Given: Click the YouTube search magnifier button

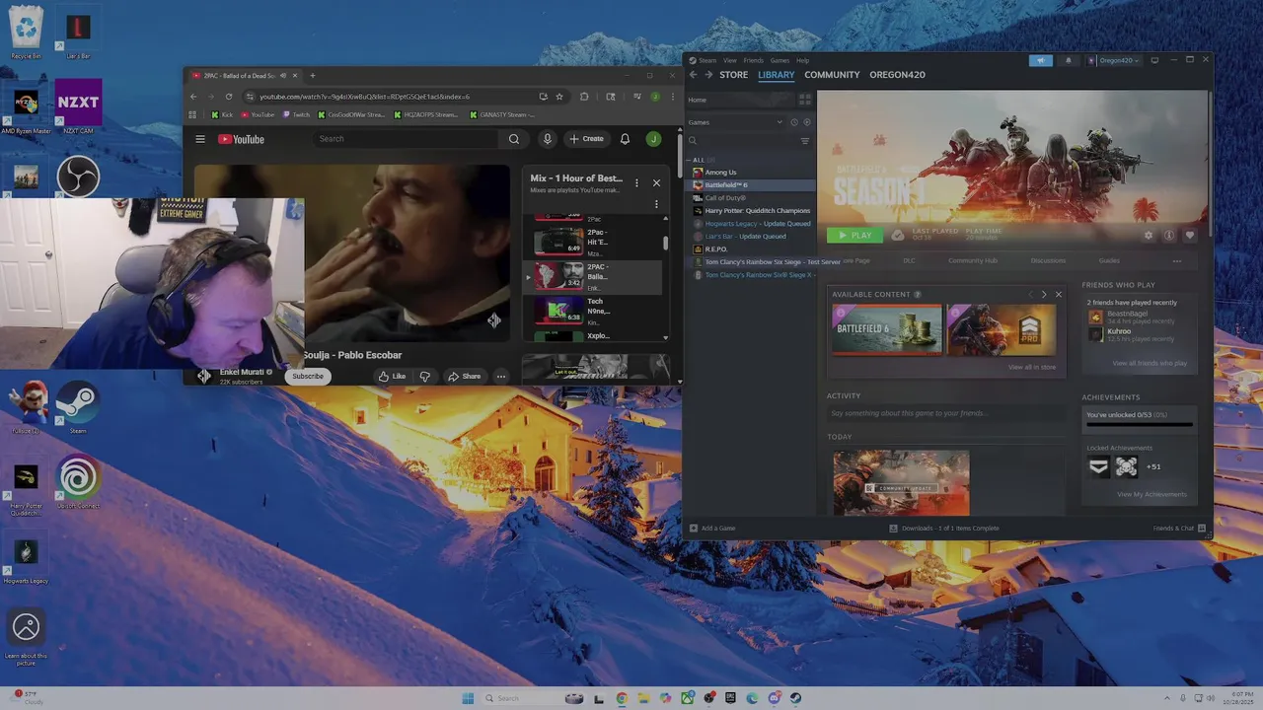Looking at the screenshot, I should (513, 139).
